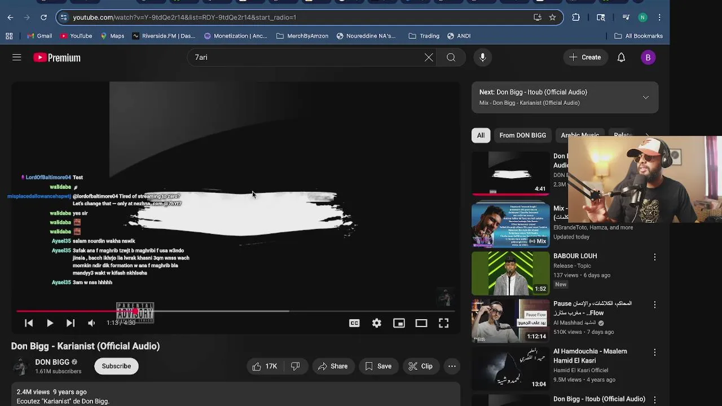Screen dimensions: 722x406
Task: Go to YouTube Premium home logo
Action: click(57, 58)
